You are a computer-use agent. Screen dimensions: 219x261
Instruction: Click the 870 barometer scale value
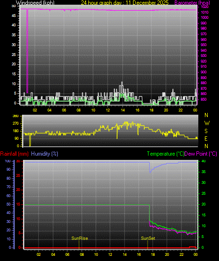203,88
